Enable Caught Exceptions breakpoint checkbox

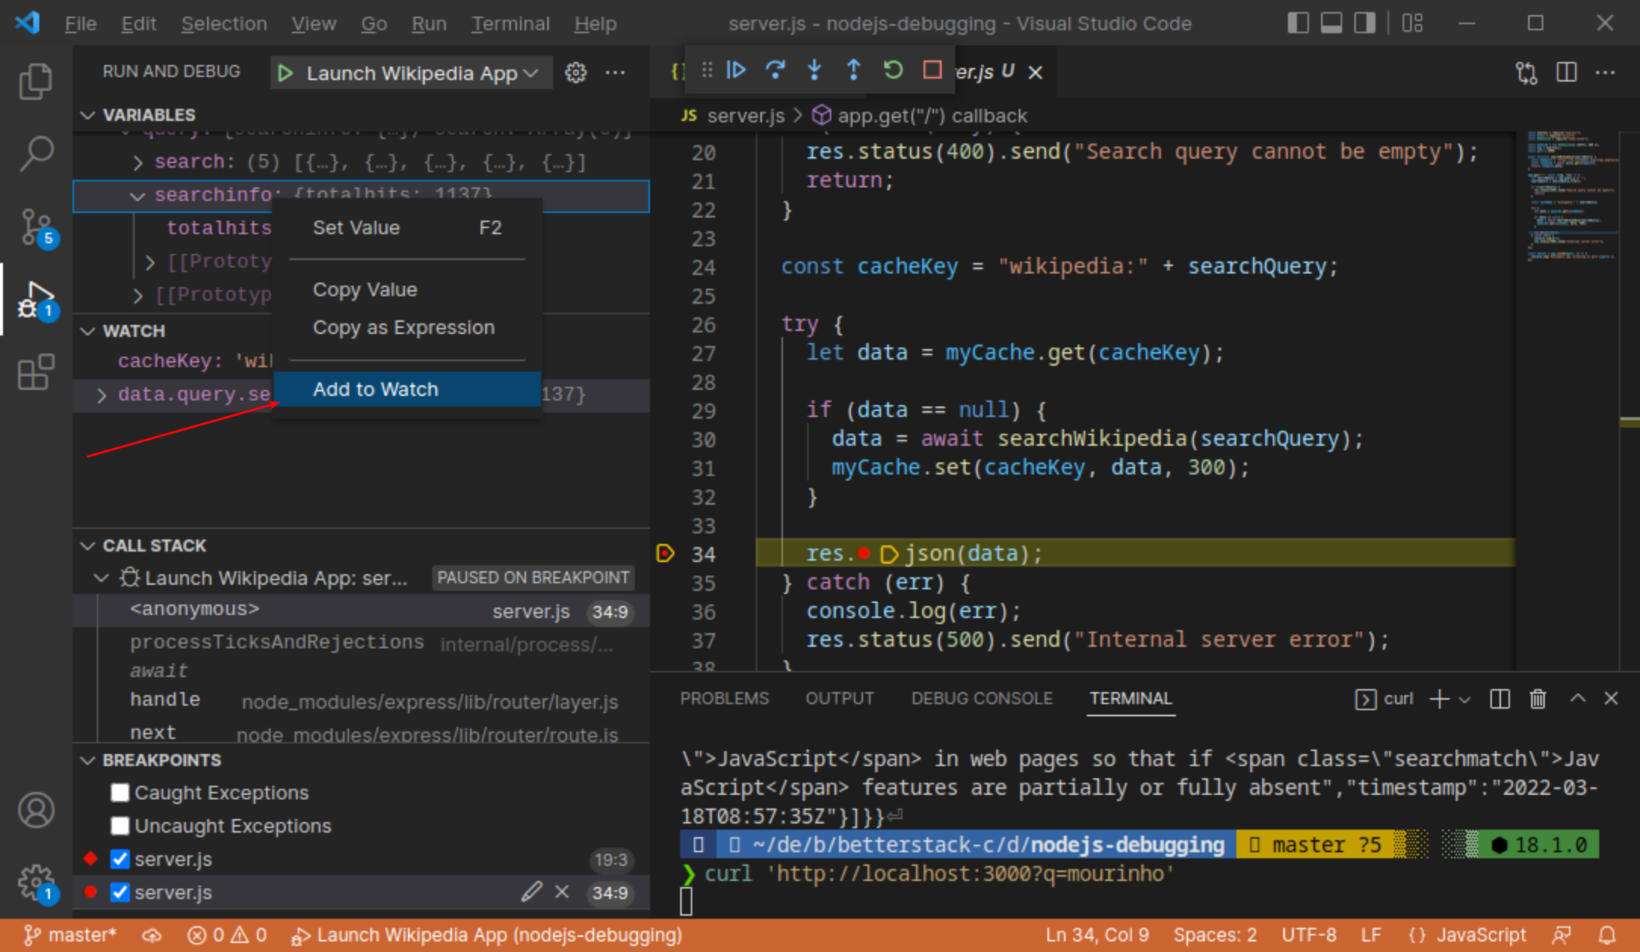pyautogui.click(x=119, y=793)
